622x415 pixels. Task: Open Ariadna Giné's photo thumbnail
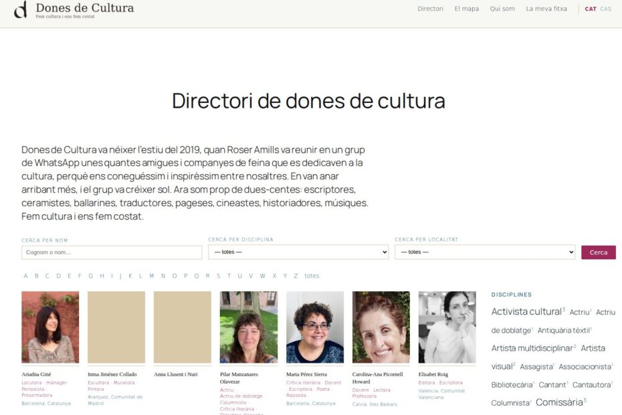point(50,327)
